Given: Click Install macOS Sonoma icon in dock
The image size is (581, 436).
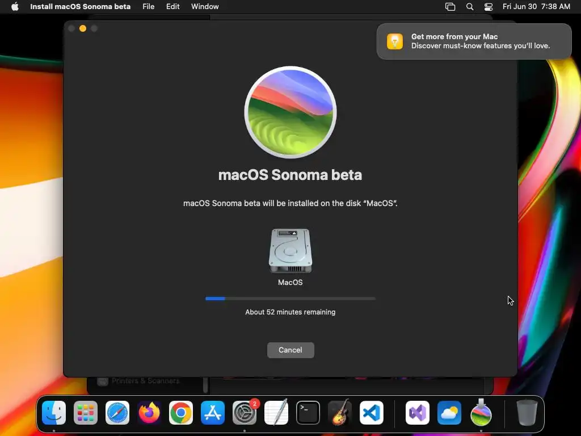Looking at the screenshot, I should pos(481,412).
